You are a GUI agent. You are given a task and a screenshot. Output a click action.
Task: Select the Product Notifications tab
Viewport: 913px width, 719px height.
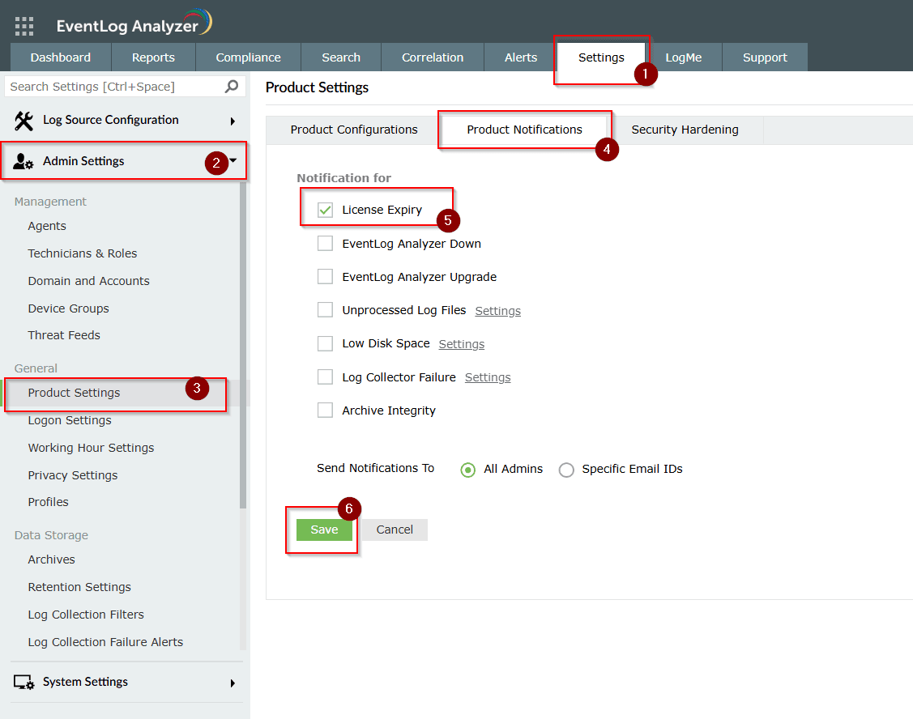[525, 130]
